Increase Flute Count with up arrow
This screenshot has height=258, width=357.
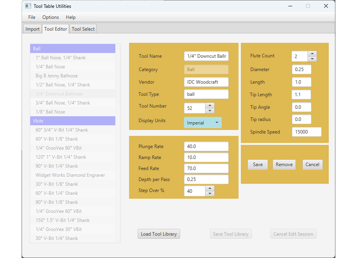click(312, 53)
